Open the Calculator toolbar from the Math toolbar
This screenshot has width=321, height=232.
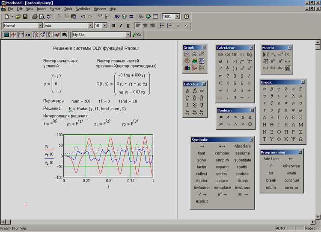[x=6, y=35]
